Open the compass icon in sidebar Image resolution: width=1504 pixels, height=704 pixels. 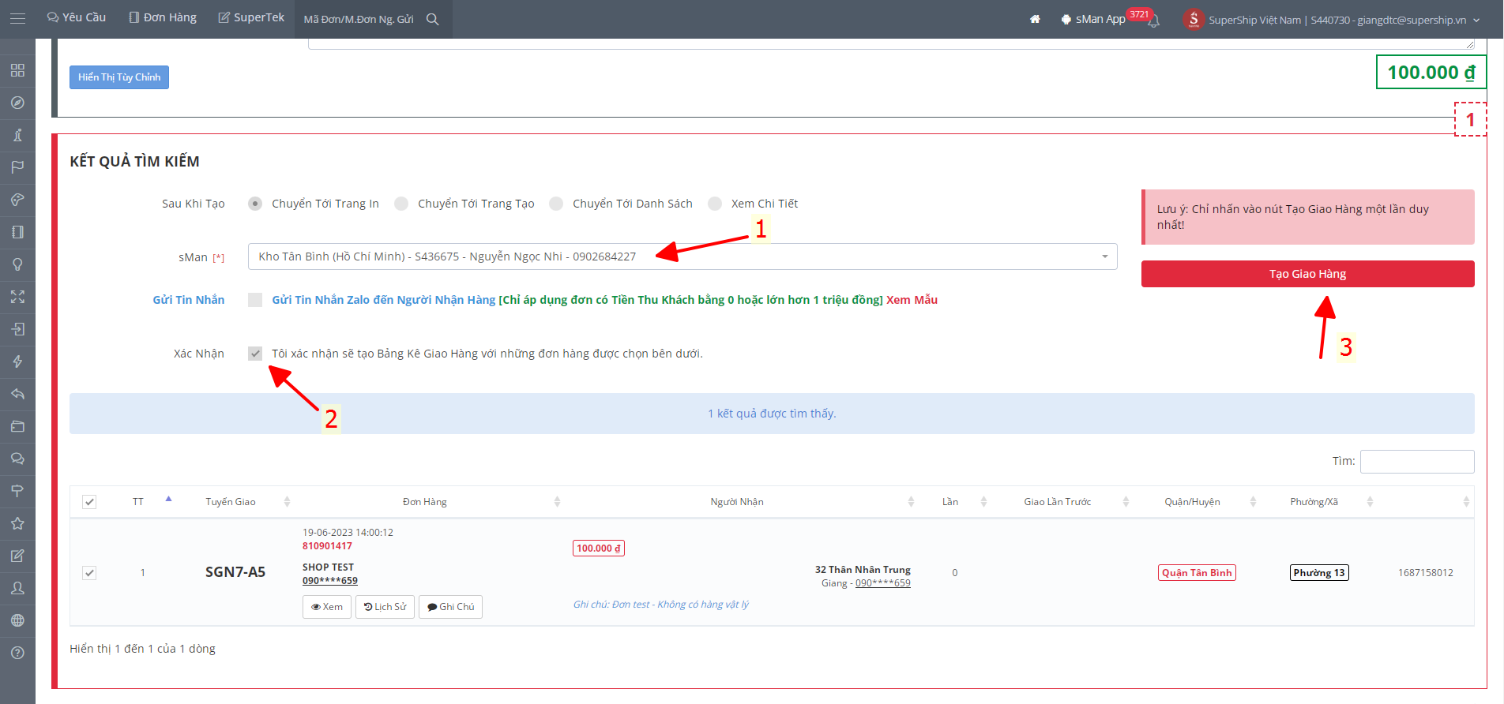coord(17,103)
